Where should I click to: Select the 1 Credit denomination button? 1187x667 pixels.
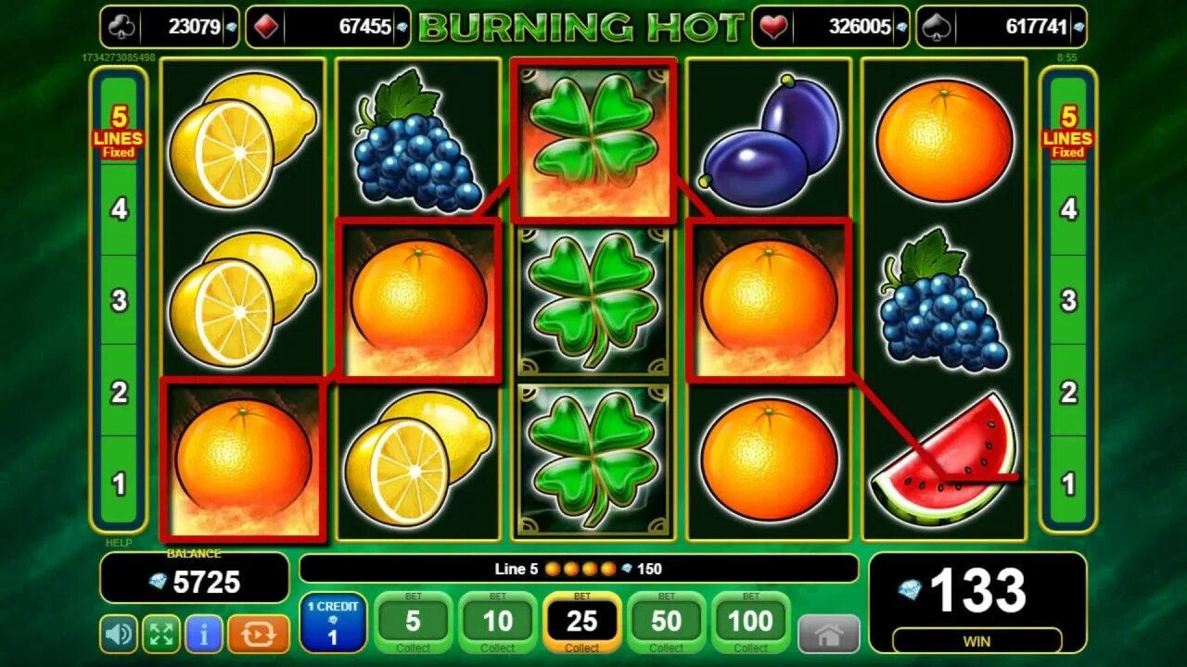(333, 623)
